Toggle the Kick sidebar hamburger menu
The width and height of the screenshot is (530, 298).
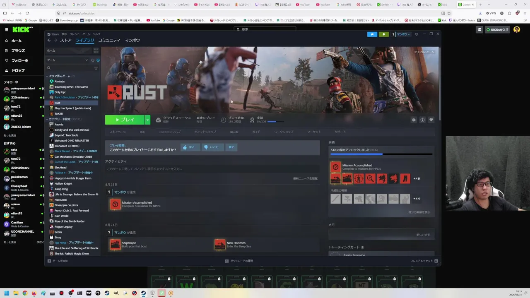tap(7, 30)
